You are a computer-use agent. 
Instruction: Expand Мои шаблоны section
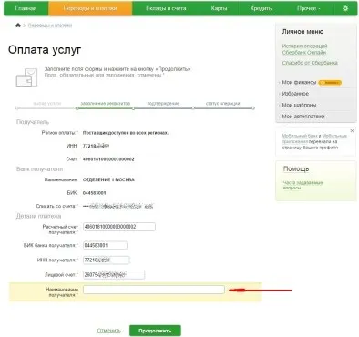299,105
